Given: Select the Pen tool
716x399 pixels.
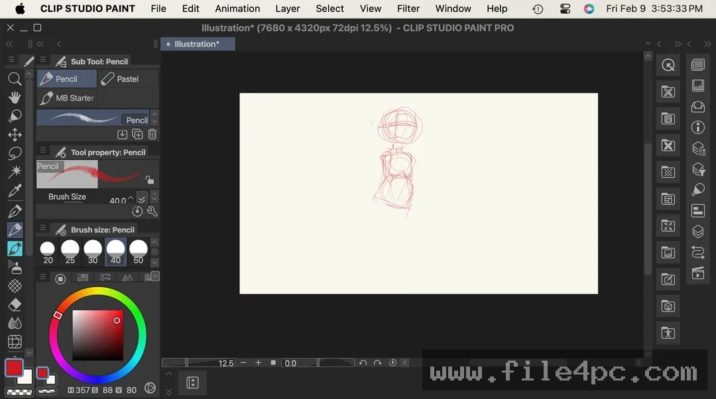Looking at the screenshot, I should point(15,211).
